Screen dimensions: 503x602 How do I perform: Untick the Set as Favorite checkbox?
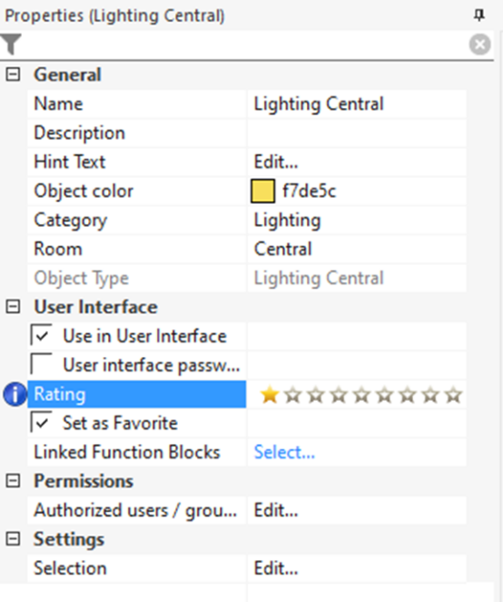(41, 422)
